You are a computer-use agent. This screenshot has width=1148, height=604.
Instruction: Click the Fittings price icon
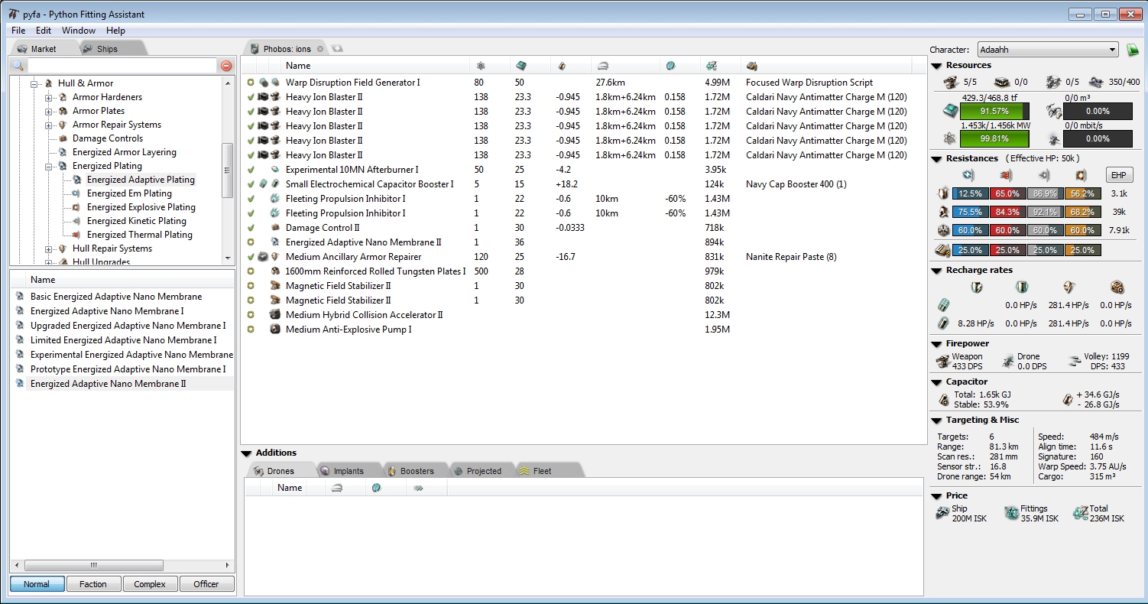1012,513
